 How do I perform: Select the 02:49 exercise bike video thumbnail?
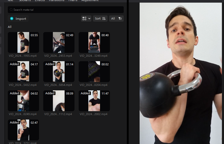pyautogui.click(x=59, y=42)
